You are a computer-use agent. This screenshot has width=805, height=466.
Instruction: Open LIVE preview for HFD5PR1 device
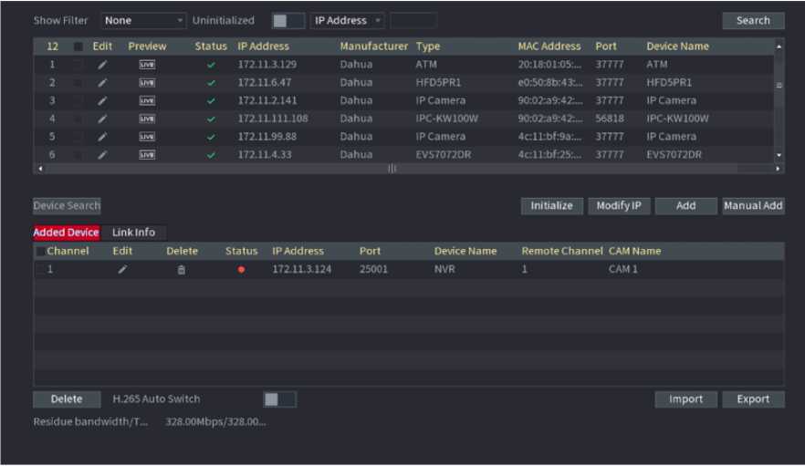pos(147,83)
